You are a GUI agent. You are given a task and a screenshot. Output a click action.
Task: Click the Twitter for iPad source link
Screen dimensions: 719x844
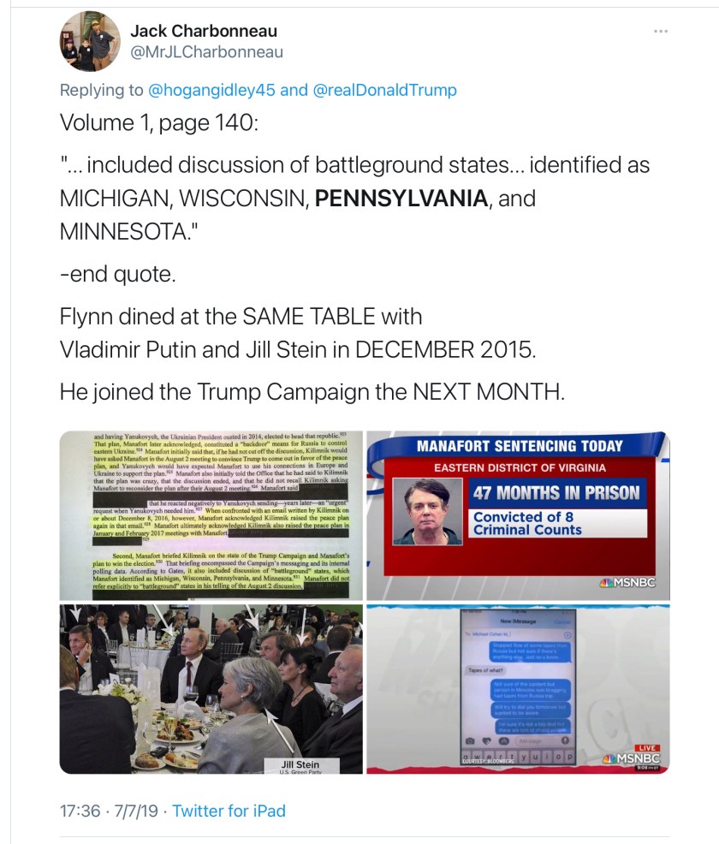click(x=229, y=811)
